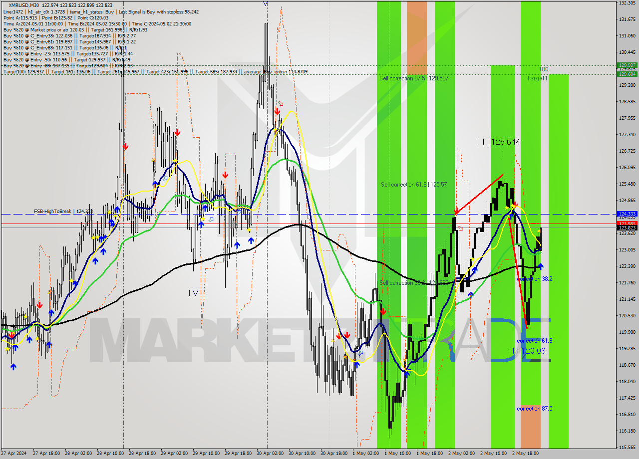Click the blue 'correction 61.8' label
The image size is (639, 459).
pos(535,341)
